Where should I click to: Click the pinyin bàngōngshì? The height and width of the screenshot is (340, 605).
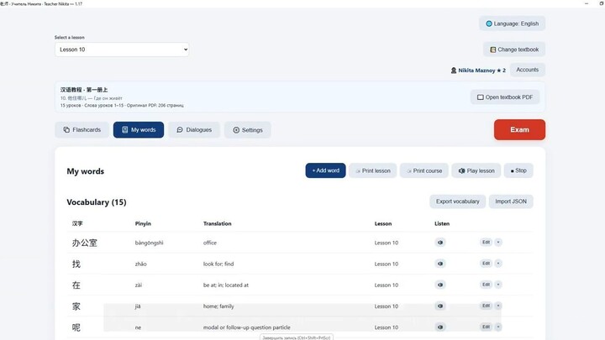click(149, 243)
